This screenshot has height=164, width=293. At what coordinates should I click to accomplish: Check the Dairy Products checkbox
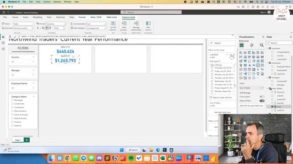12,111
